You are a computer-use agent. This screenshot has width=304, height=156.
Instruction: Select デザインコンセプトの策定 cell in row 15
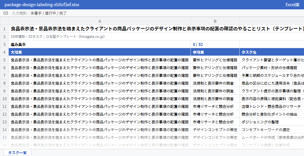pos(215,137)
